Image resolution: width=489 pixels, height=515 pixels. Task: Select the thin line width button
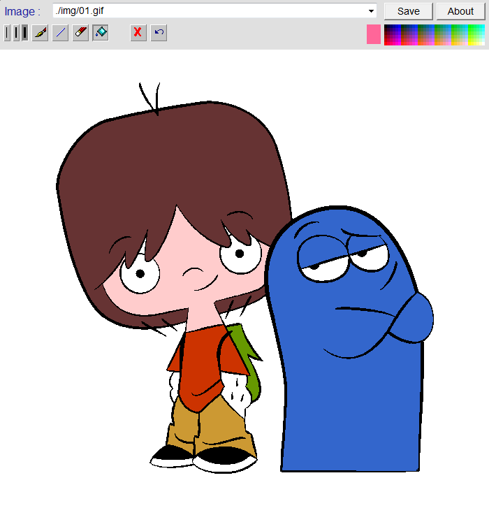[7, 33]
